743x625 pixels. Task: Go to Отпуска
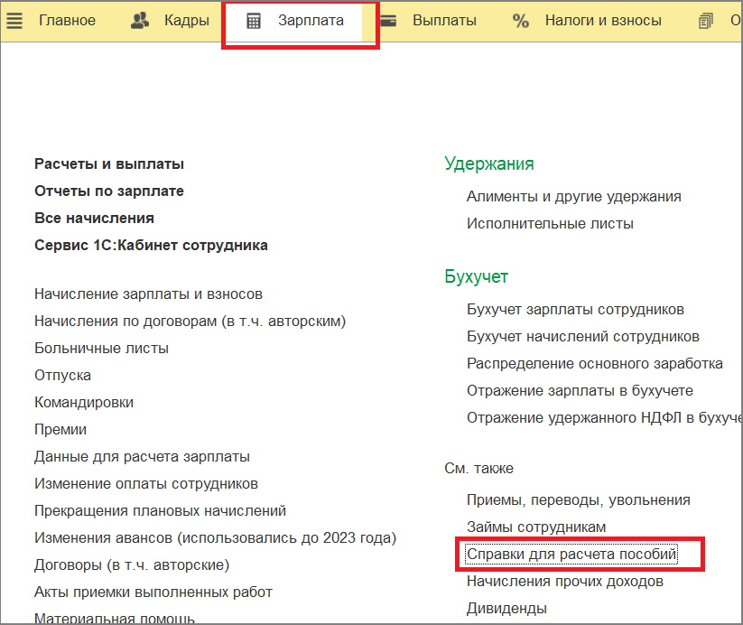[x=62, y=375]
